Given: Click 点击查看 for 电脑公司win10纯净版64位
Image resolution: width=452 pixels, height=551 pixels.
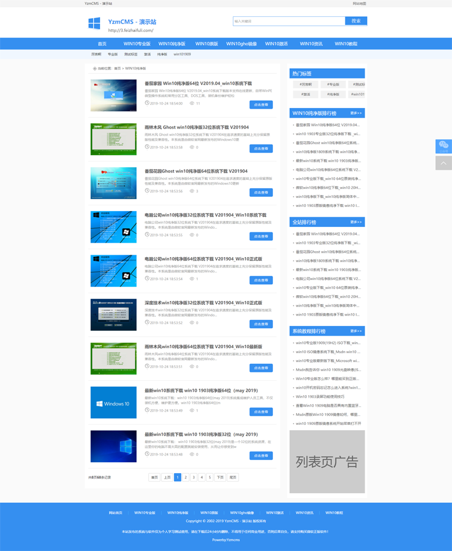Looking at the screenshot, I should 261,280.
